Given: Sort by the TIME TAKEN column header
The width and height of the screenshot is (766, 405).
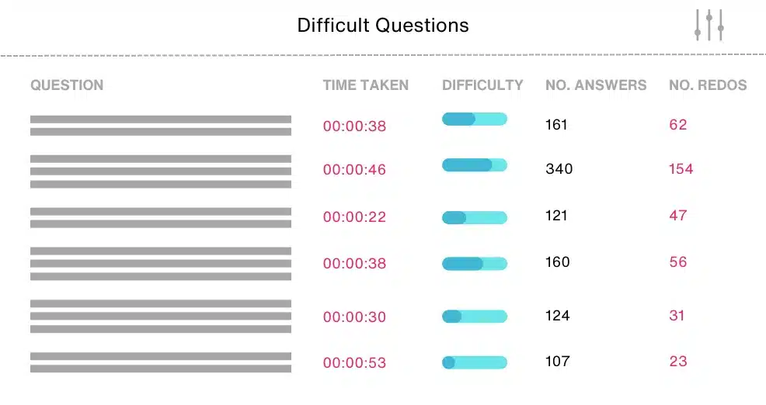Looking at the screenshot, I should pyautogui.click(x=365, y=85).
